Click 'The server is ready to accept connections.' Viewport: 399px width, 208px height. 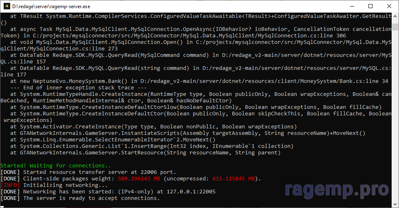[91, 198]
